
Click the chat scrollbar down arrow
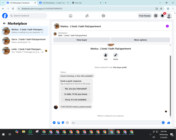coord(170,117)
